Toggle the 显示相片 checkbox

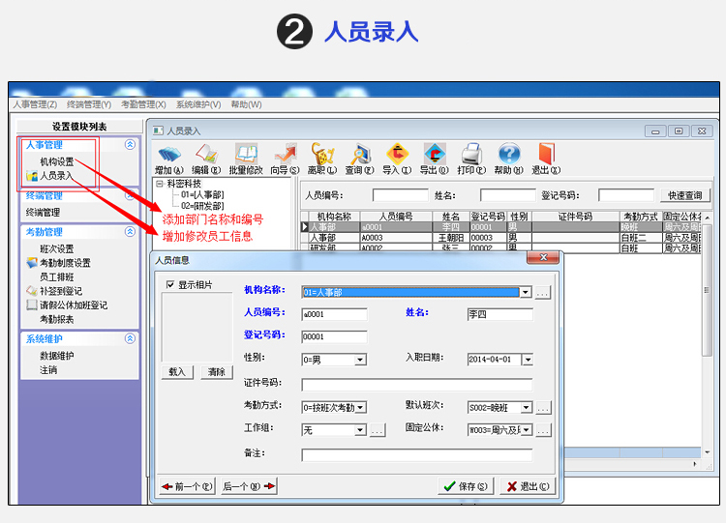click(170, 285)
